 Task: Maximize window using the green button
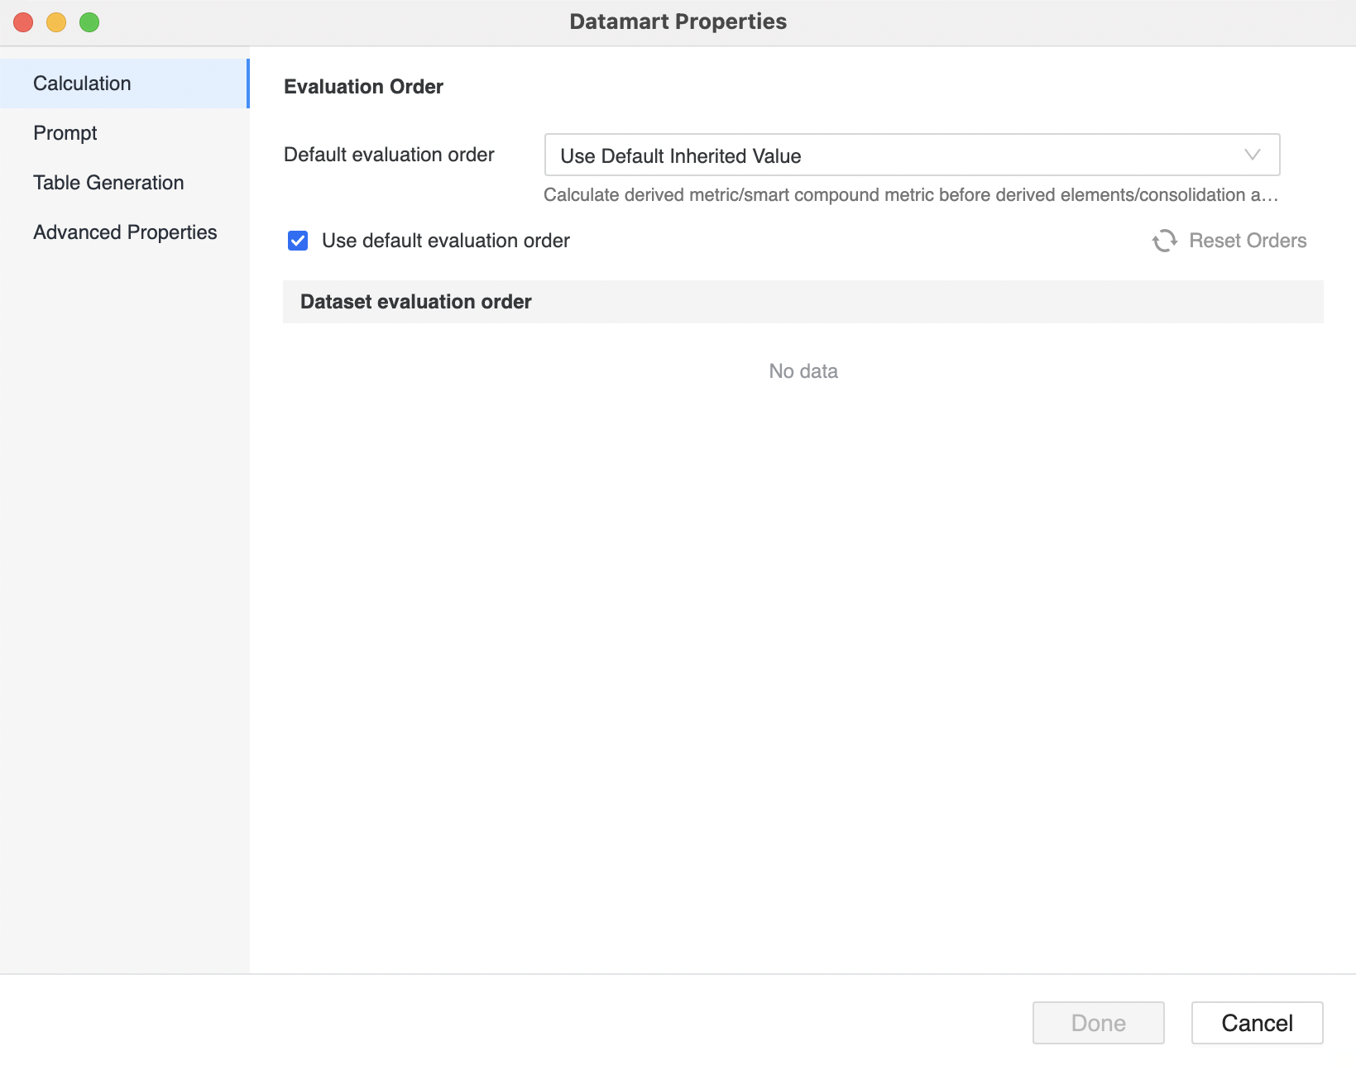(x=89, y=22)
